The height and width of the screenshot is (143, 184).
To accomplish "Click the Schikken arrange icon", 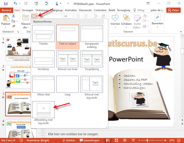I will coord(126,18).
